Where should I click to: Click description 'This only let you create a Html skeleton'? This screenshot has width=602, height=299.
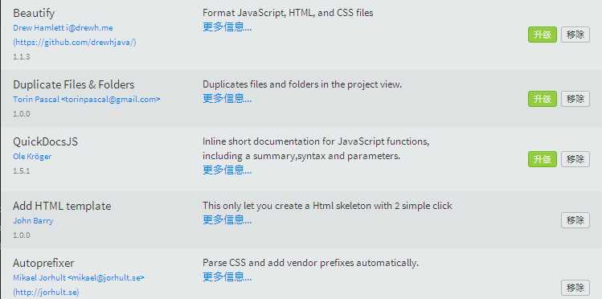click(327, 206)
